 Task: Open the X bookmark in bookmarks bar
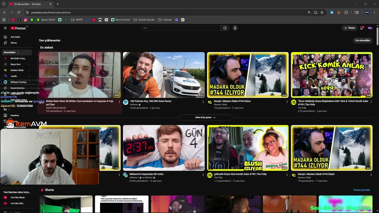(19, 20)
